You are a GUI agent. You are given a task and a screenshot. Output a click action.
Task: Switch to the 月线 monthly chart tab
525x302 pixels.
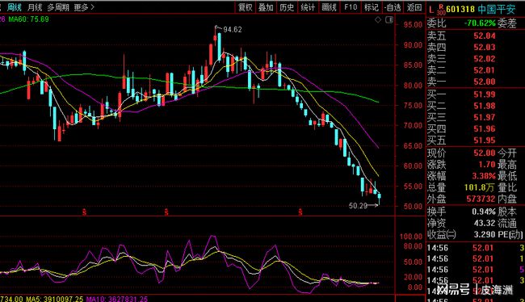35,7
